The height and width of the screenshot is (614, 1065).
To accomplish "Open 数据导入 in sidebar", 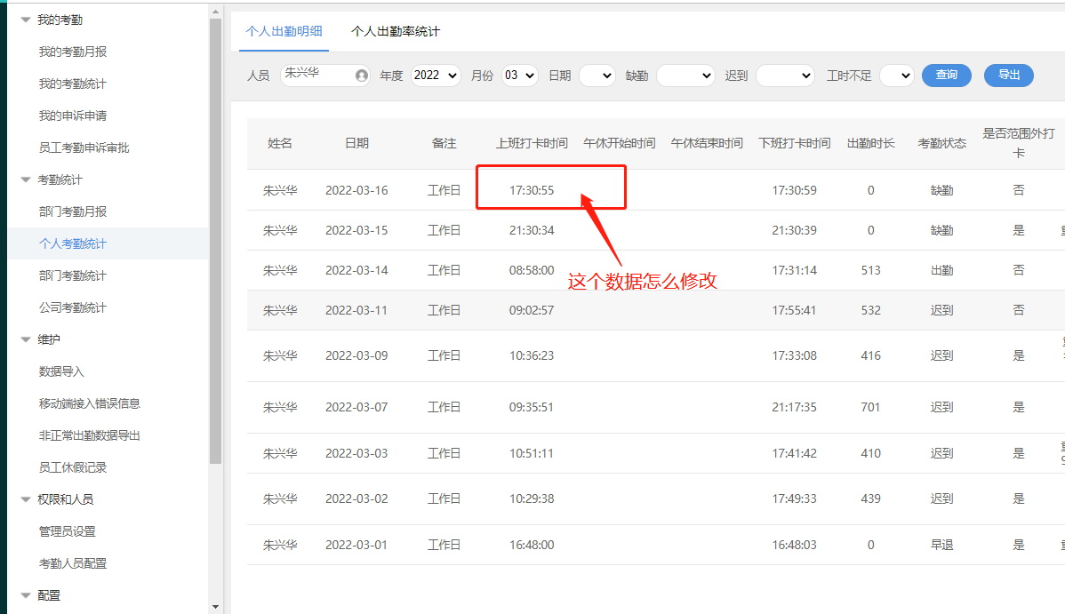I will click(x=61, y=371).
